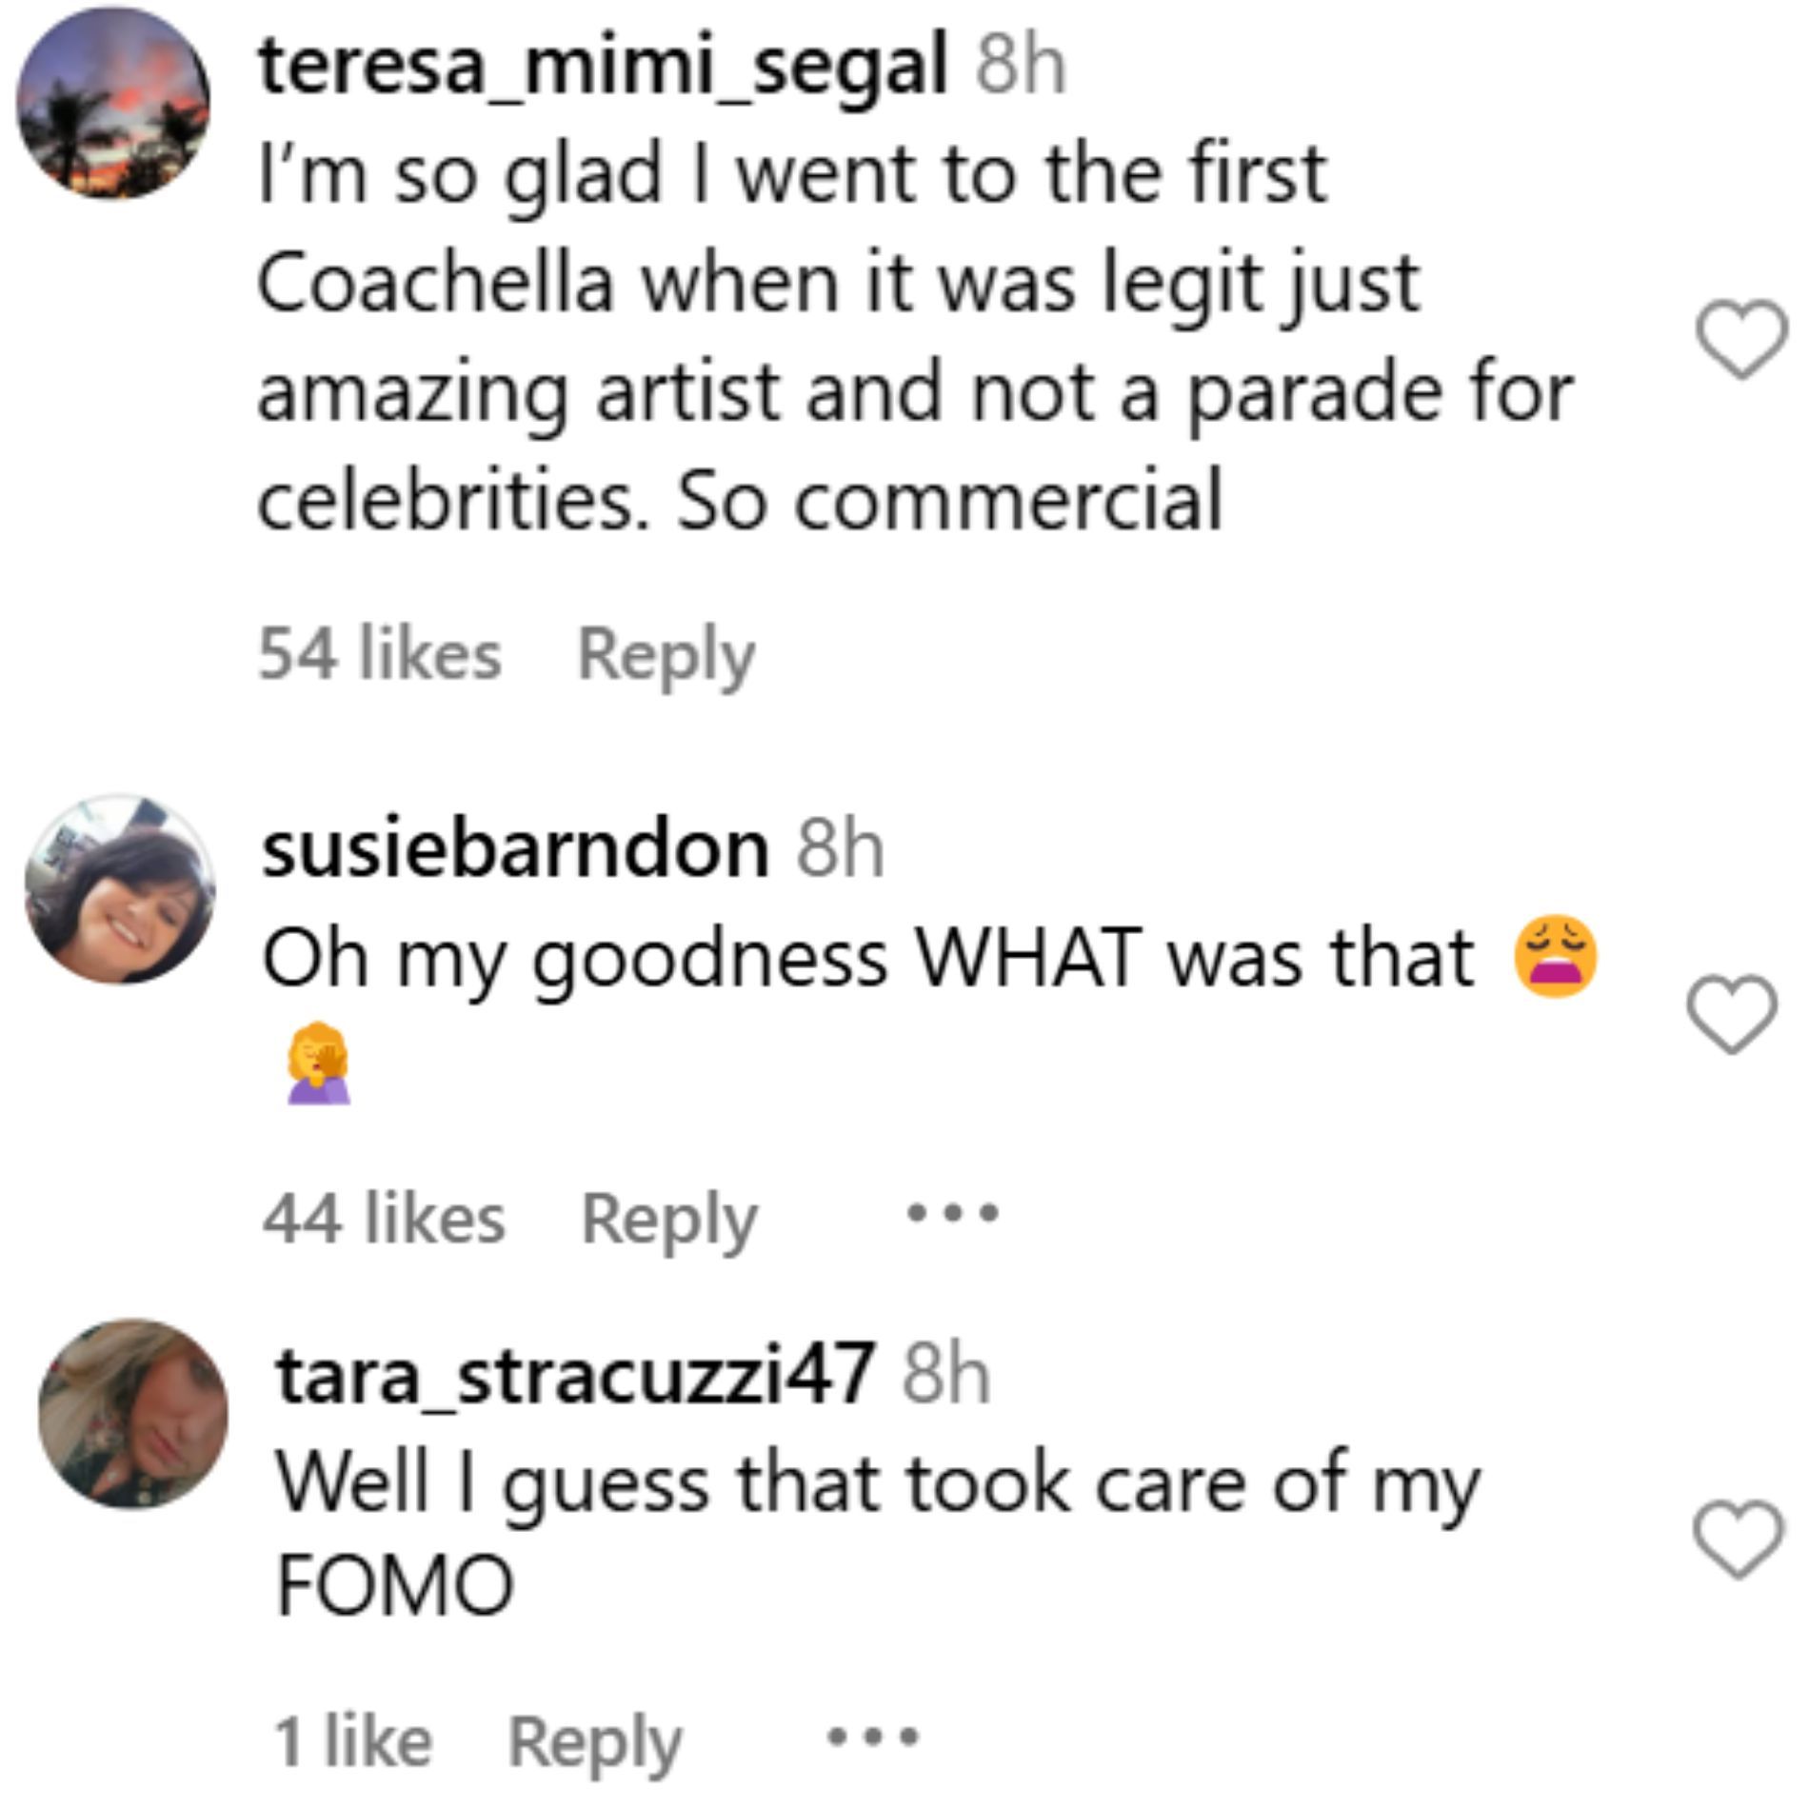Open more options for tara_stracuzzi47's comment
The height and width of the screenshot is (1809, 1809).
pyautogui.click(x=872, y=1739)
